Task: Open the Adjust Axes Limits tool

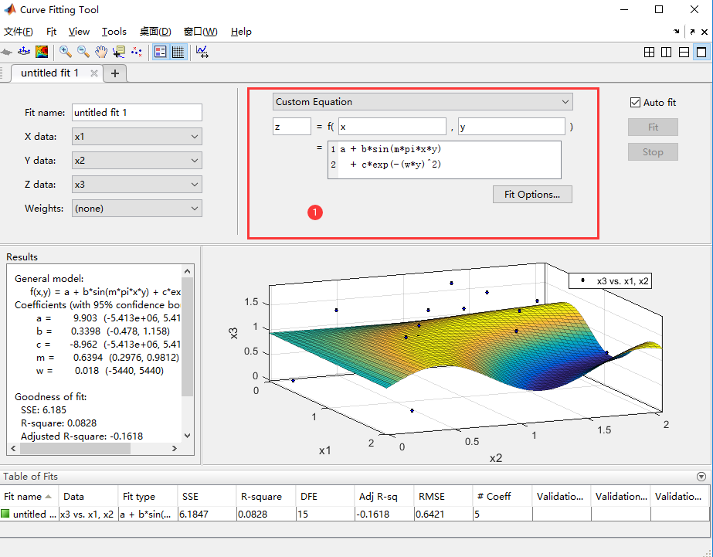Action: tap(202, 52)
